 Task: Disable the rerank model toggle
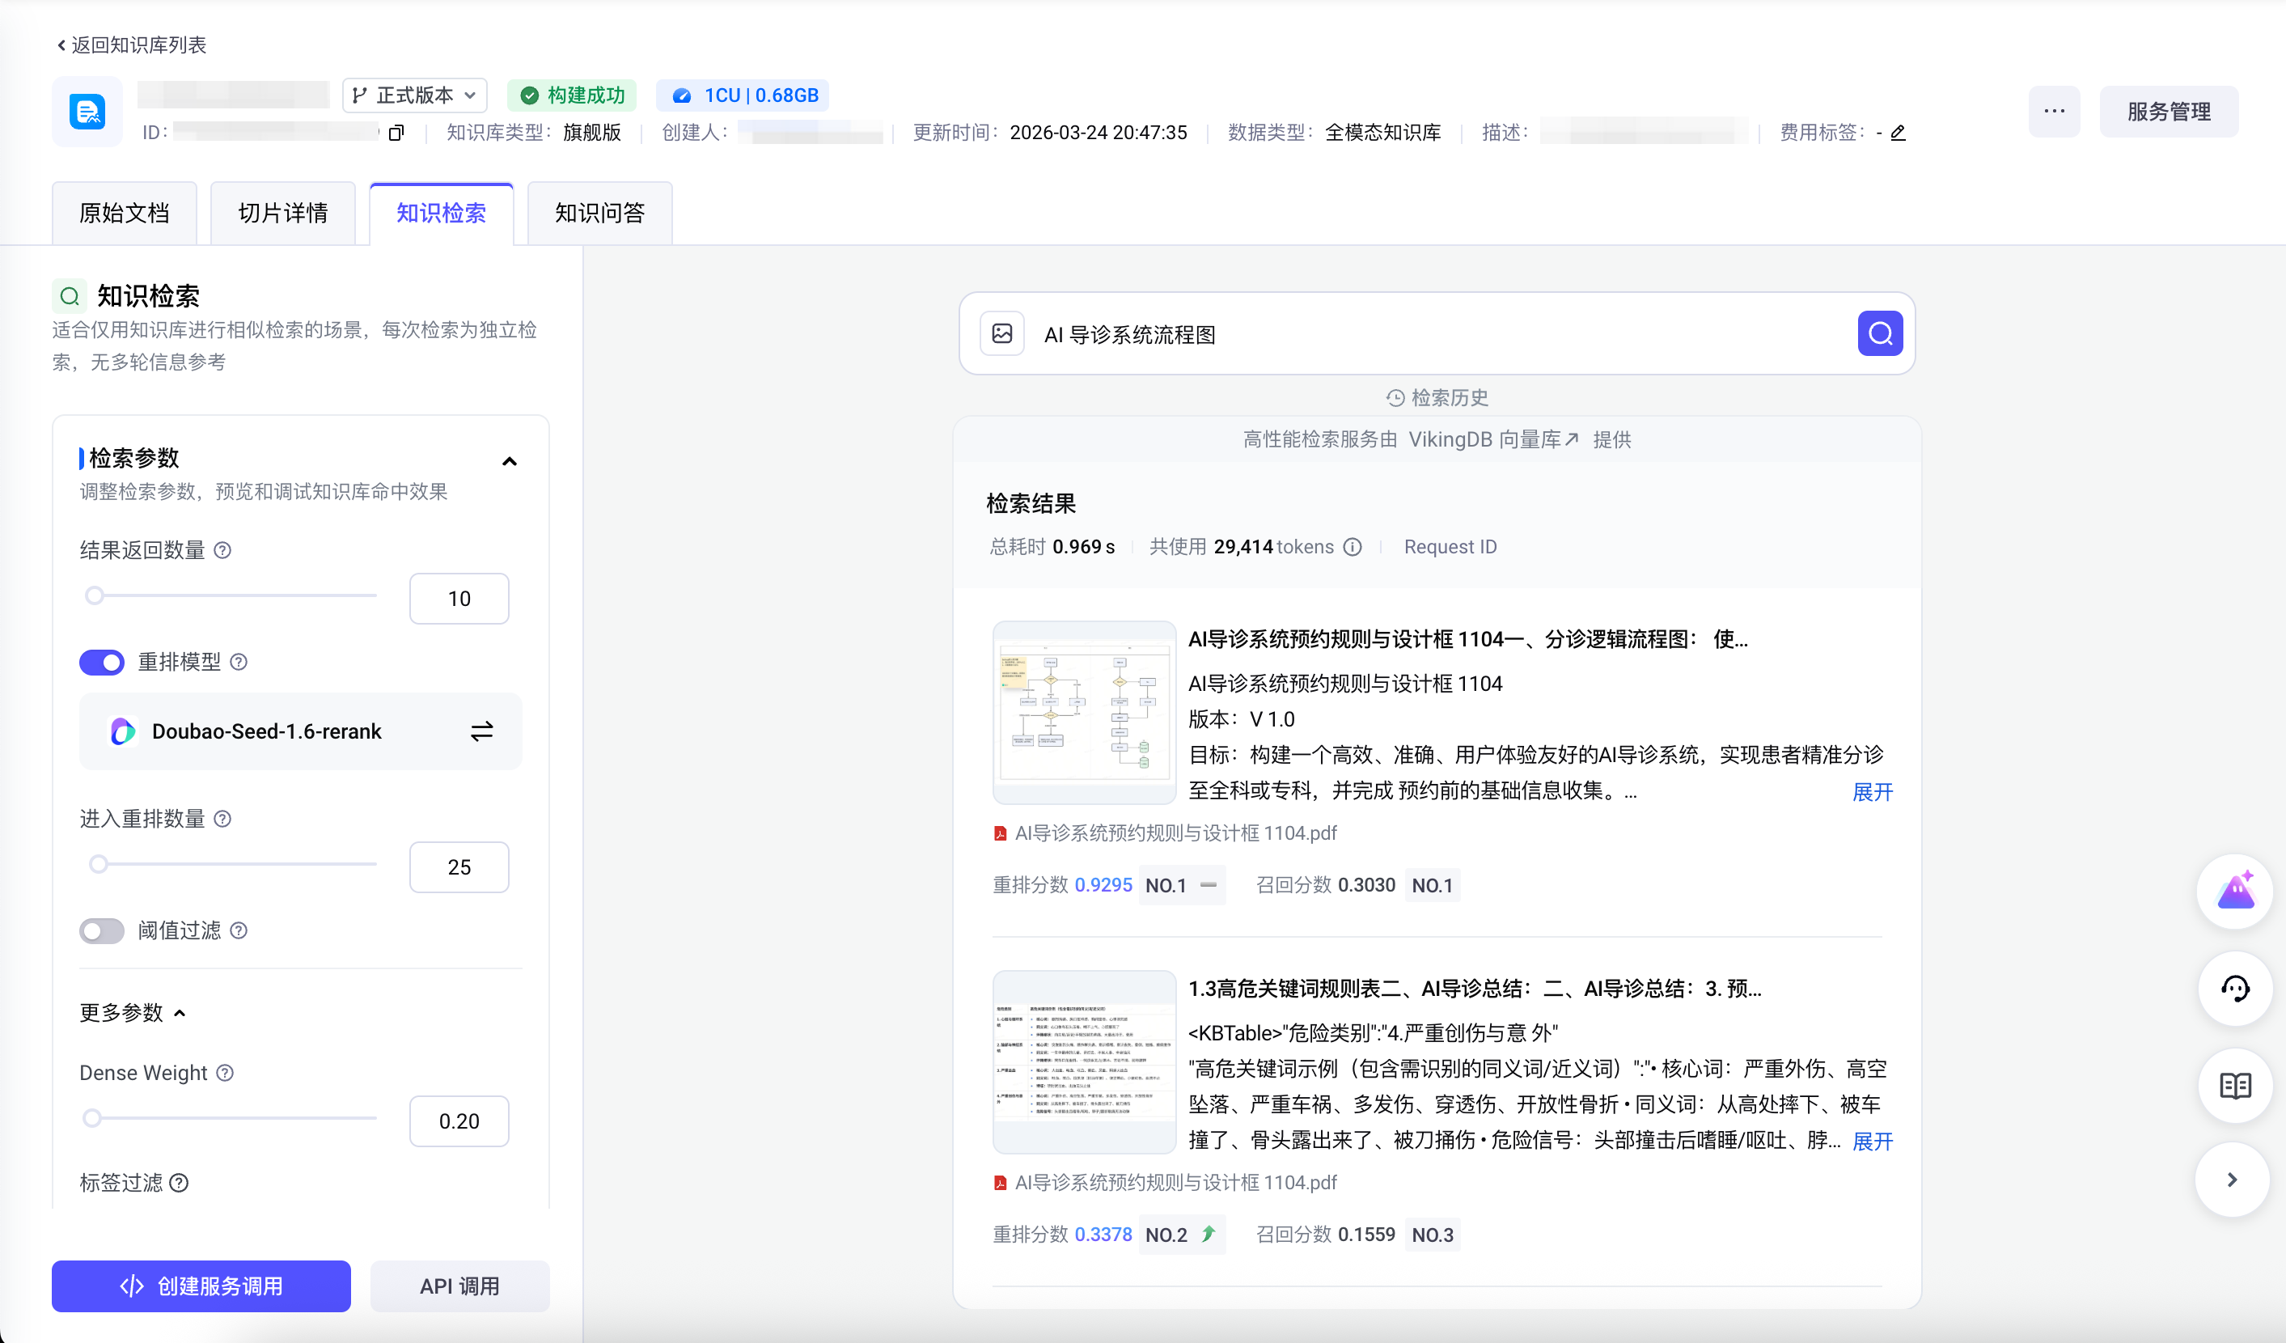point(102,663)
